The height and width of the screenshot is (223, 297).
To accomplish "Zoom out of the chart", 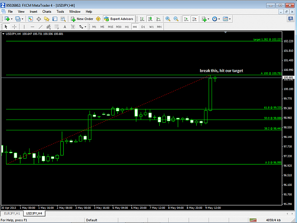I will pos(176,19).
